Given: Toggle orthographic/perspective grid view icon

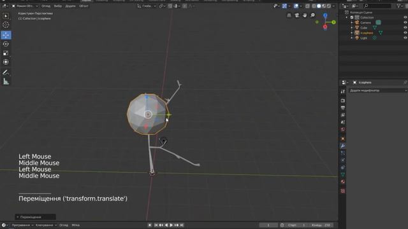Looking at the screenshot, I should click(x=289, y=15).
